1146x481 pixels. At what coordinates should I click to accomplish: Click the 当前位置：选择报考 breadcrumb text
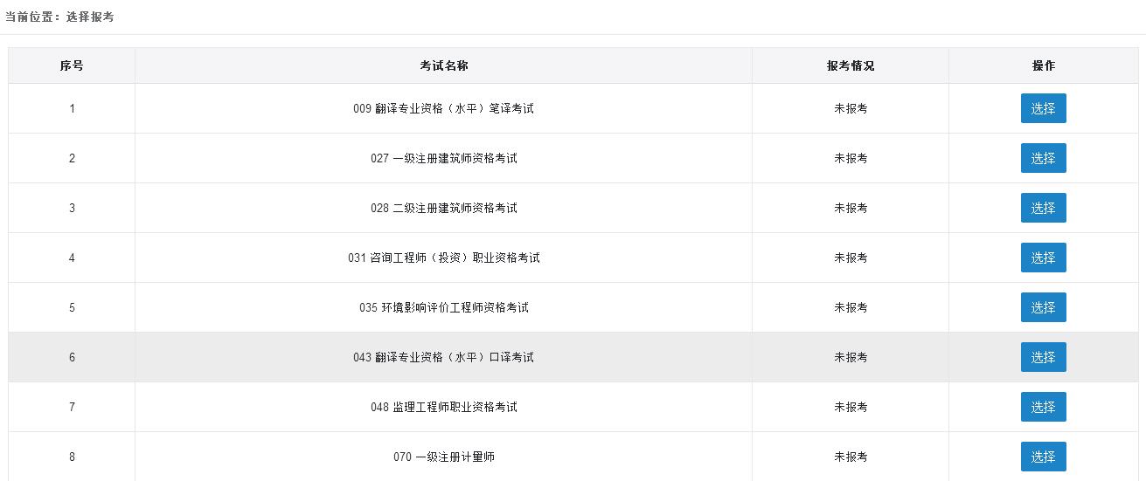tap(59, 17)
